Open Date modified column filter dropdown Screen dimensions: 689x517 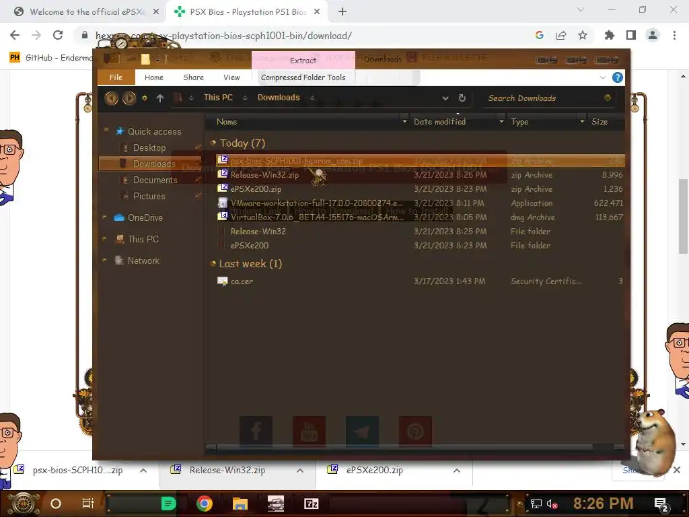[x=501, y=121]
